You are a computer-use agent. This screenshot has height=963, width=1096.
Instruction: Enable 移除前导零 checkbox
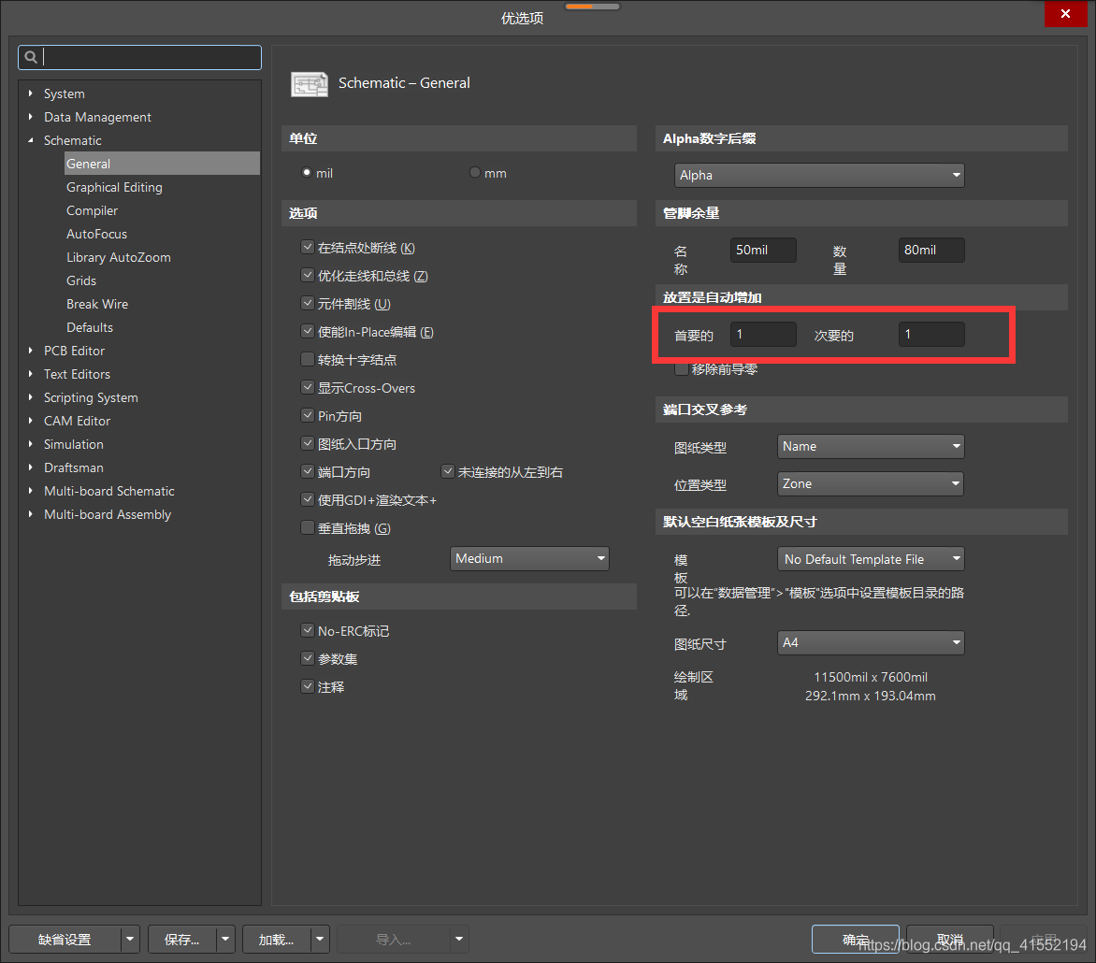681,369
